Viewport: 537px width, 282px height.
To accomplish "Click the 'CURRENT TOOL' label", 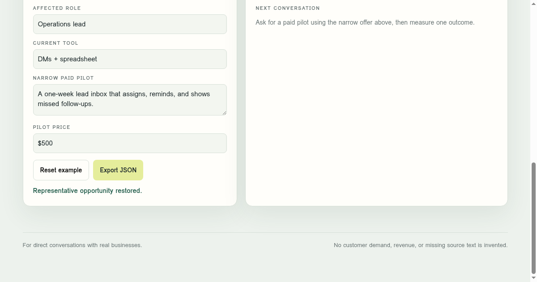I will pyautogui.click(x=55, y=43).
